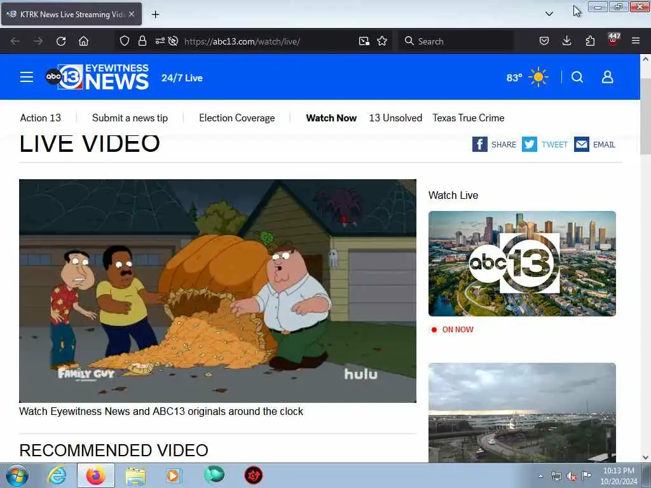Screen dimensions: 651x488
Task: View site security padlock info
Action: [x=142, y=41]
